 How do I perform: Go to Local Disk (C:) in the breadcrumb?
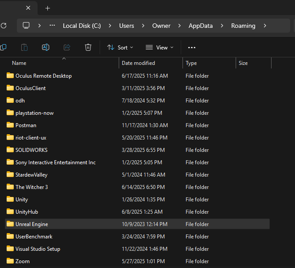click(82, 26)
